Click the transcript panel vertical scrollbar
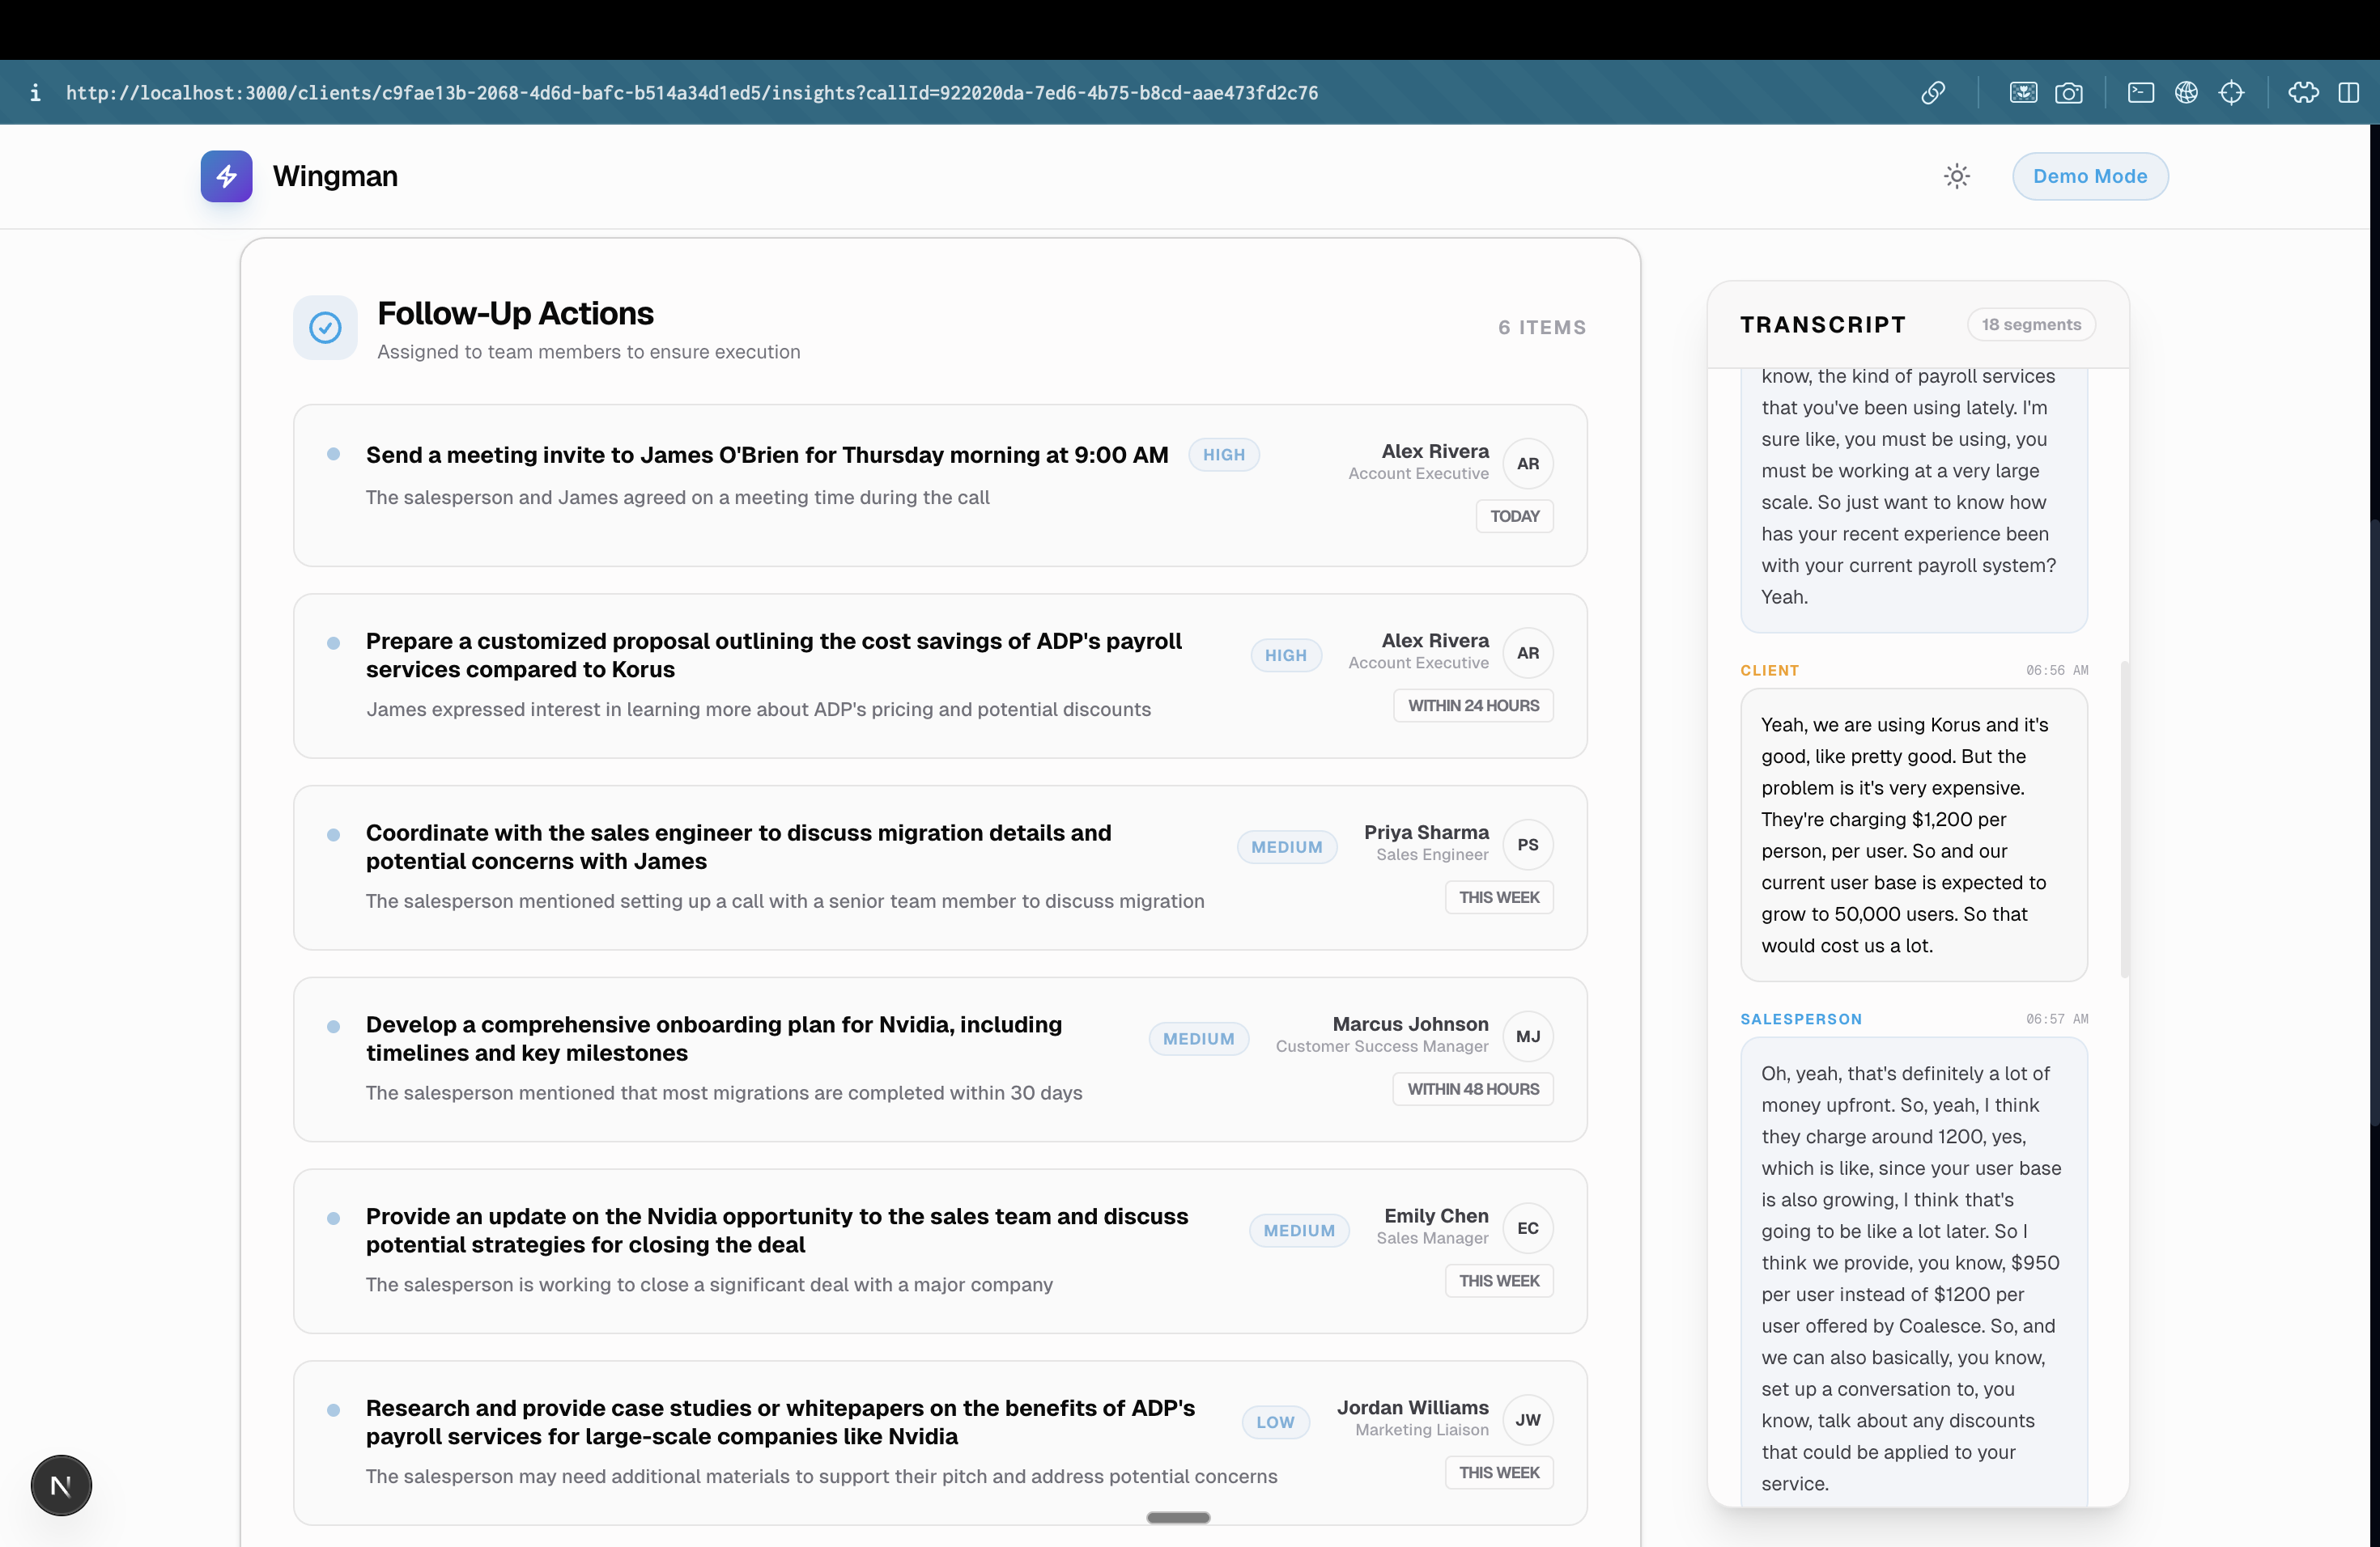The width and height of the screenshot is (2380, 1547). pyautogui.click(x=2124, y=820)
